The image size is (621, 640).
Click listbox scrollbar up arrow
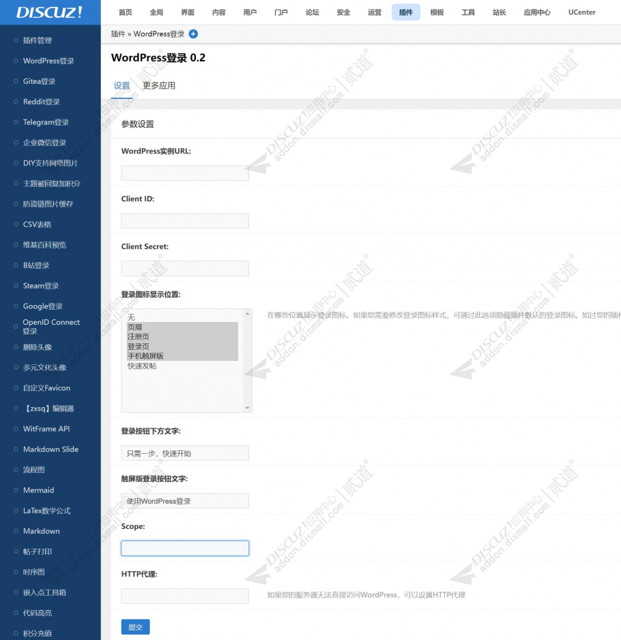(248, 313)
